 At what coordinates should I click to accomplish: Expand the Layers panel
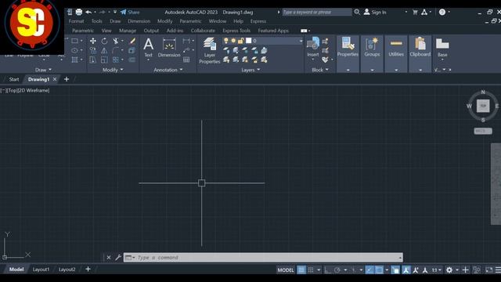tap(250, 70)
